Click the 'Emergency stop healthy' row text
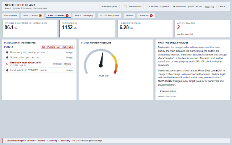The width and height of the screenshot is (232, 145). [23, 52]
